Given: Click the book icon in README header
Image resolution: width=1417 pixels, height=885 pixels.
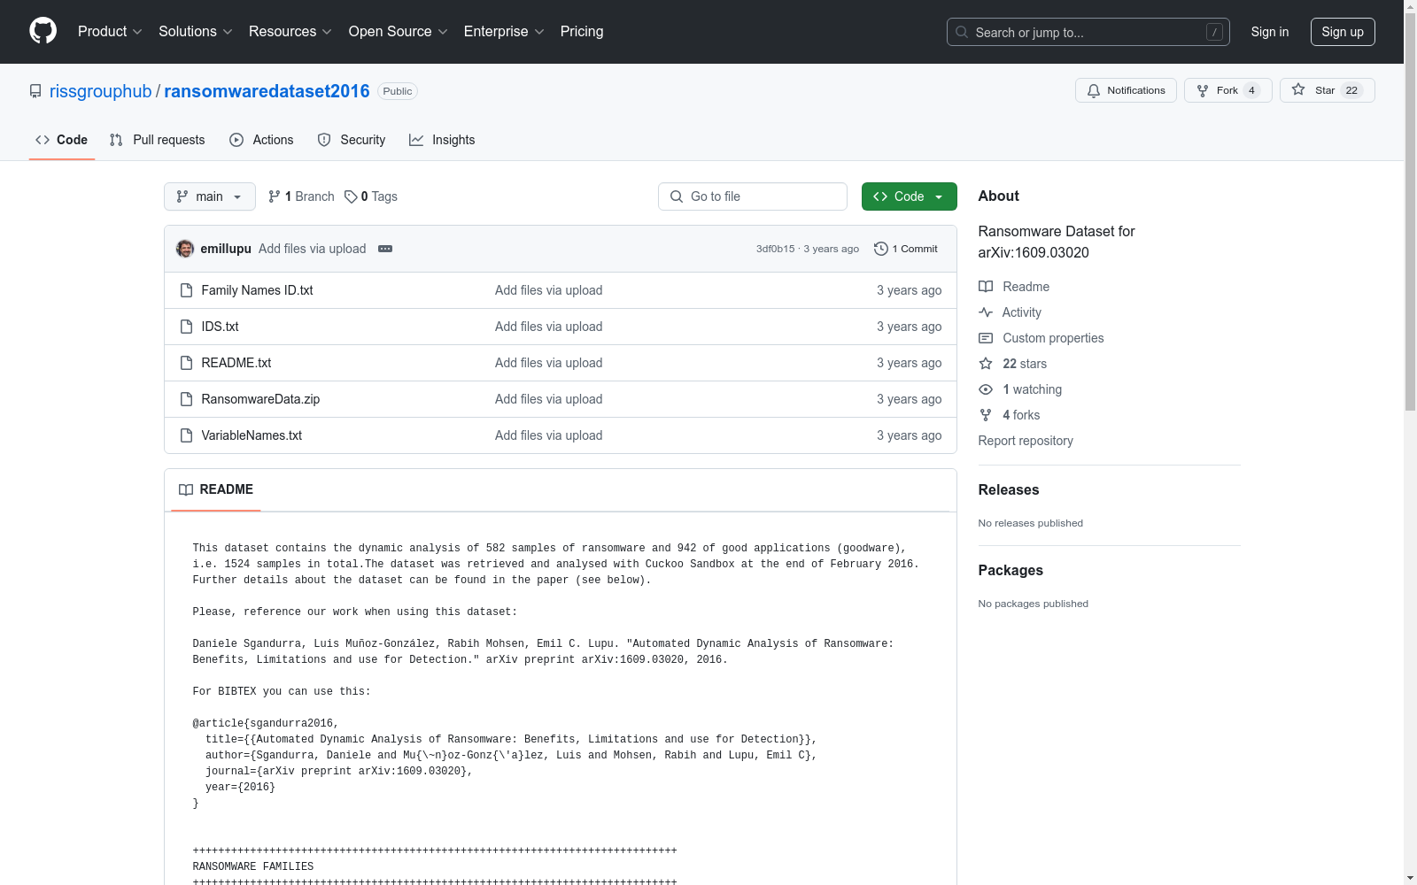Looking at the screenshot, I should tap(186, 489).
